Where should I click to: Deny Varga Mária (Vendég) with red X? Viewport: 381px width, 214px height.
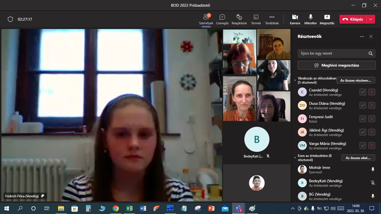pos(372,145)
